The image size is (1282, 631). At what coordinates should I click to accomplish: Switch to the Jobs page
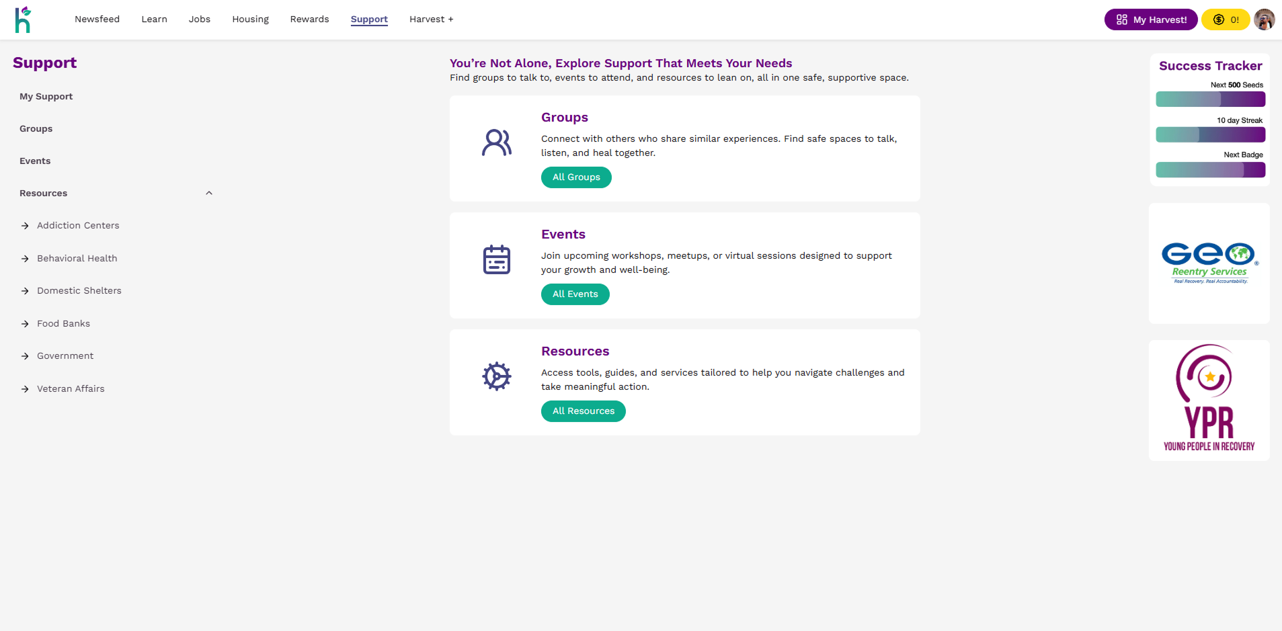[x=199, y=19]
